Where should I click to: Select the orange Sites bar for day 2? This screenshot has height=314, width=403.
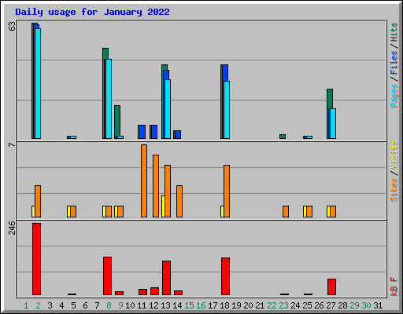point(38,201)
